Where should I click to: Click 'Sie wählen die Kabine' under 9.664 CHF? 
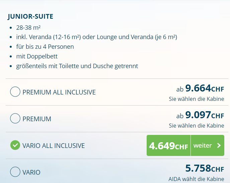click(196, 99)
